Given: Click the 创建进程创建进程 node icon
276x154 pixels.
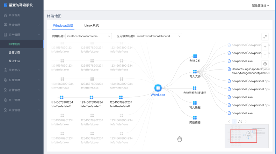Looking at the screenshot, I should tap(195, 88).
